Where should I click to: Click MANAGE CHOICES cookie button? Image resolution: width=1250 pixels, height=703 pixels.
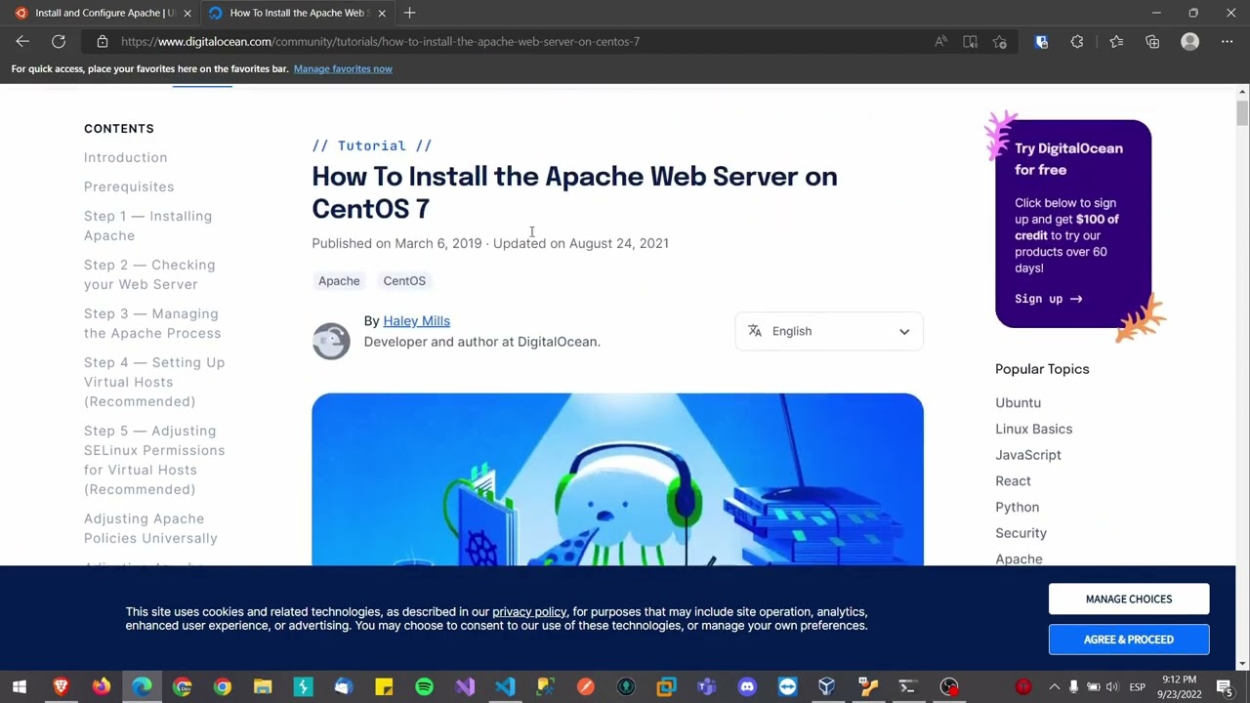(1129, 600)
